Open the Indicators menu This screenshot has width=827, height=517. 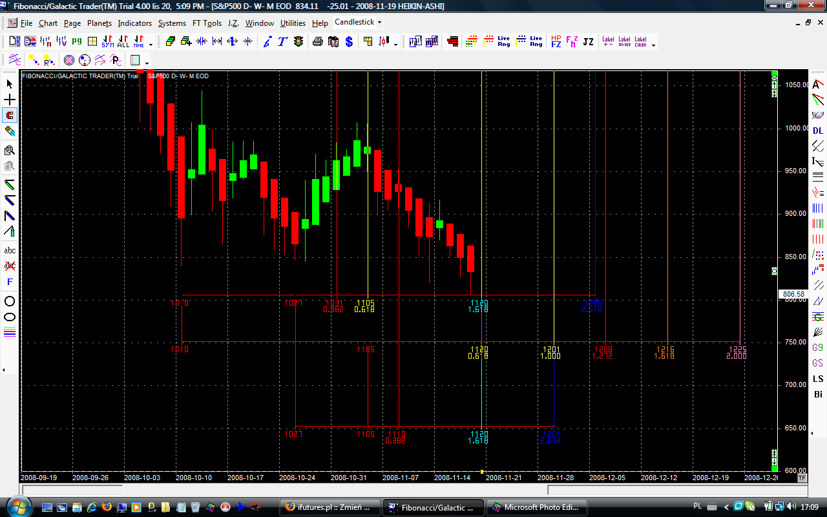click(x=134, y=23)
